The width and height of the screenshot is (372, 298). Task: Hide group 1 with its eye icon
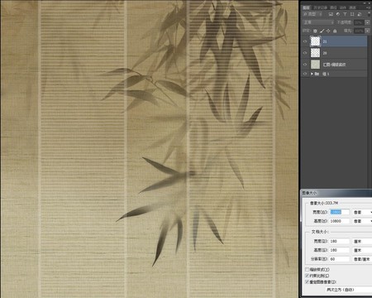(x=305, y=74)
